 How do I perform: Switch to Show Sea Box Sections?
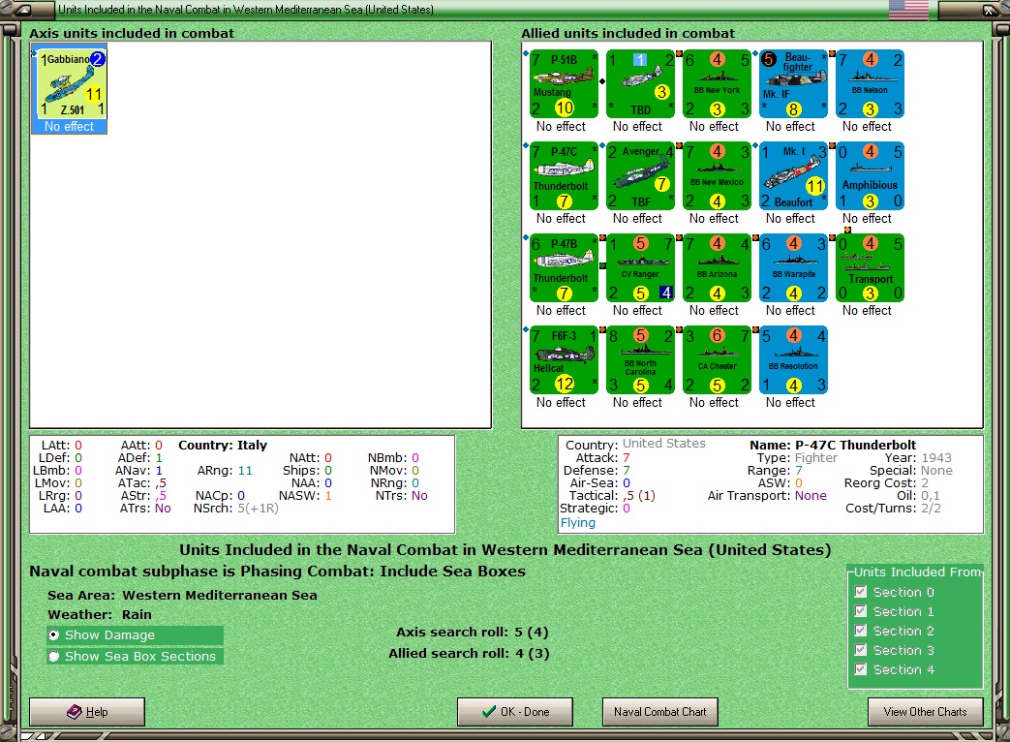pyautogui.click(x=54, y=657)
